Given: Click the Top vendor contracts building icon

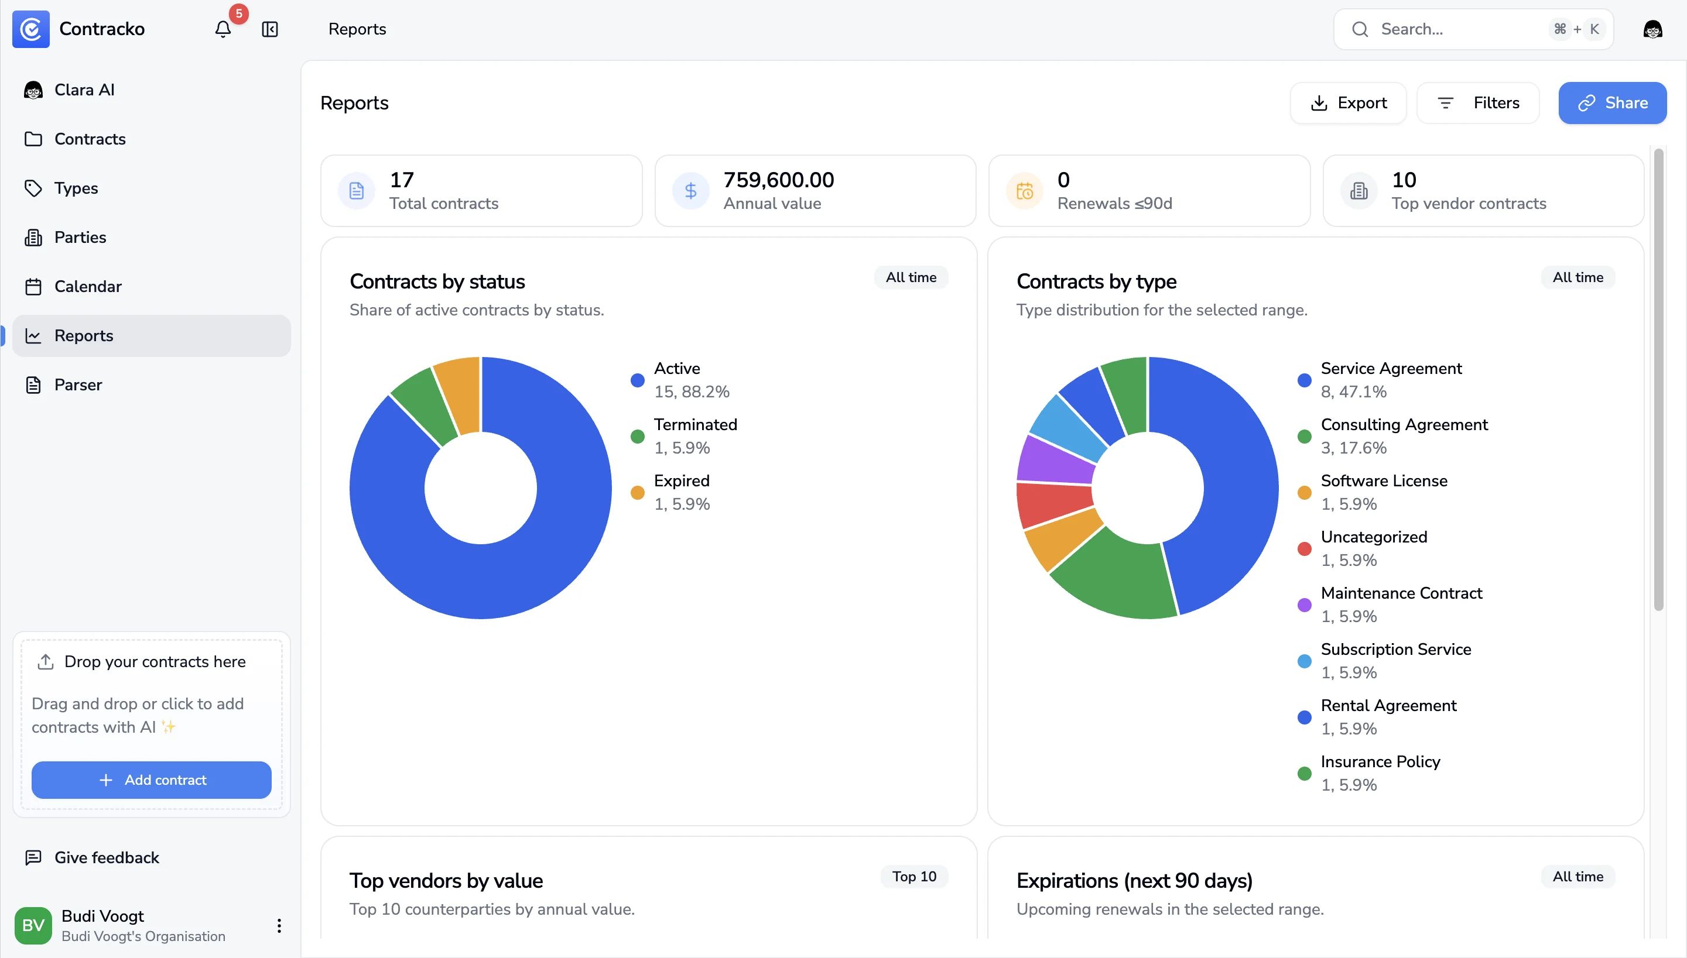Looking at the screenshot, I should point(1359,191).
